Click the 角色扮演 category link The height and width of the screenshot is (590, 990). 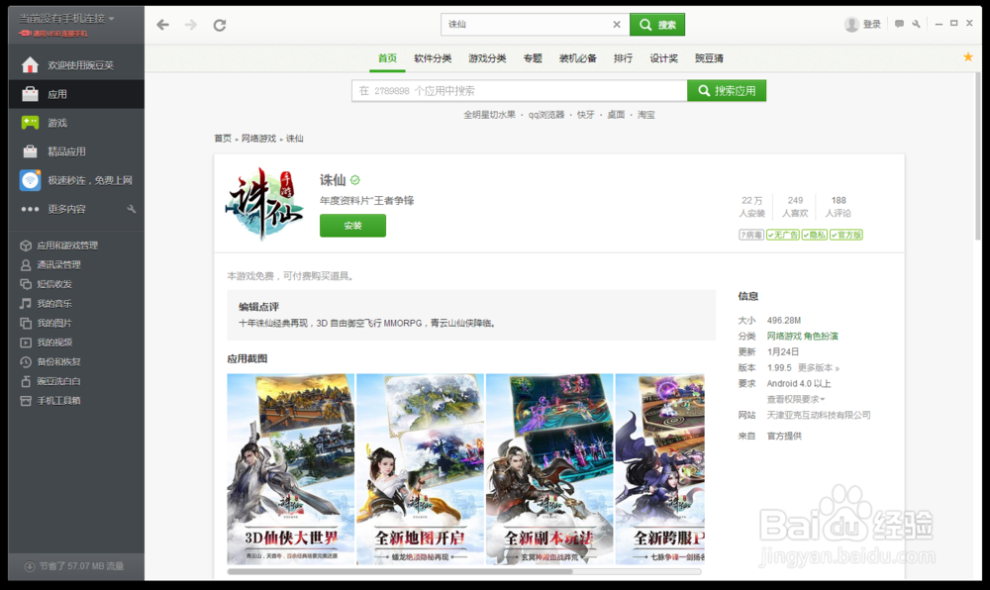point(821,337)
